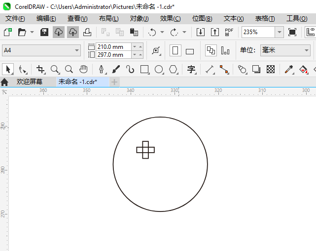Add a new document tab with plus

point(114,82)
